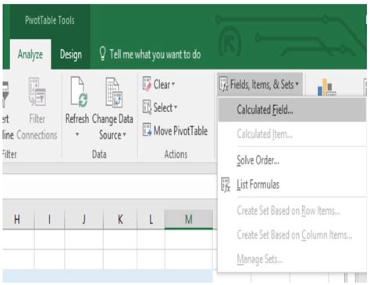Open Manage Sets menu entry
Viewport: 370px width, 285px height.
point(292,259)
